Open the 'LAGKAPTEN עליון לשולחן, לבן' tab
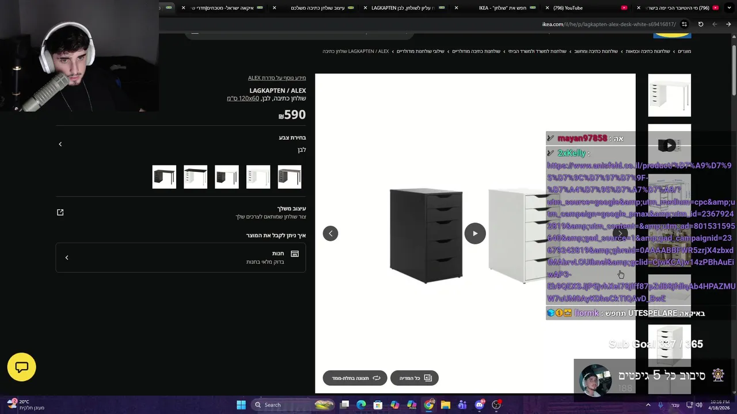737x414 pixels. tap(403, 8)
